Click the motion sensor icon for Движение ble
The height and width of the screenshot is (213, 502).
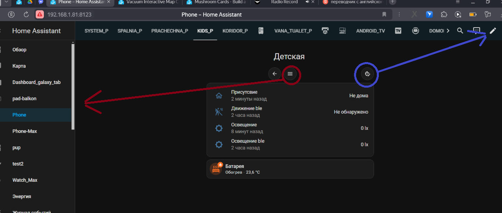point(219,112)
